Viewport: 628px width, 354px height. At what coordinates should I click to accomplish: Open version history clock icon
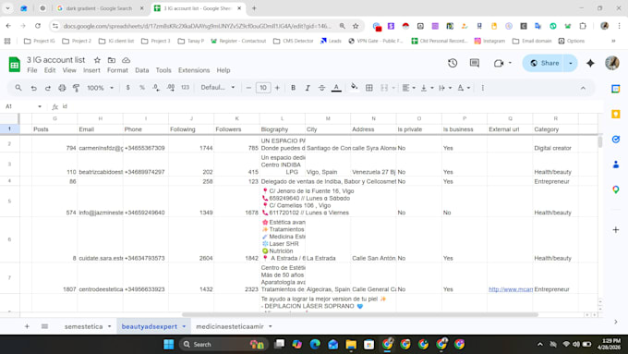pyautogui.click(x=453, y=63)
